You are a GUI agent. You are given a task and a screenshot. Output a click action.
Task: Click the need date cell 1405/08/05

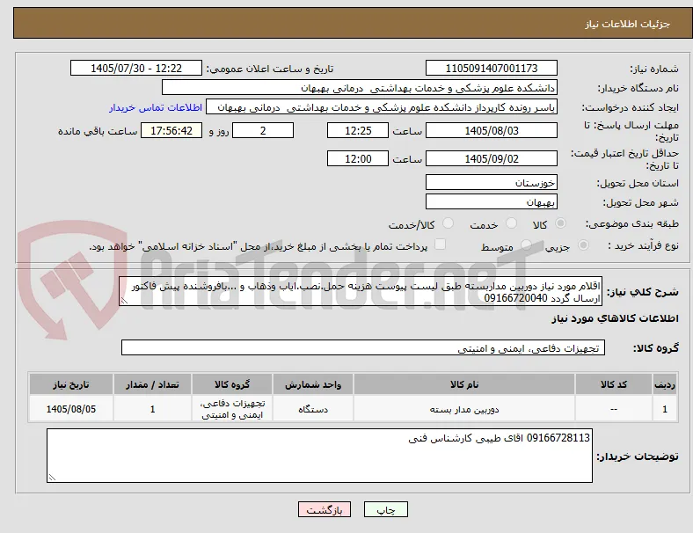(x=71, y=409)
